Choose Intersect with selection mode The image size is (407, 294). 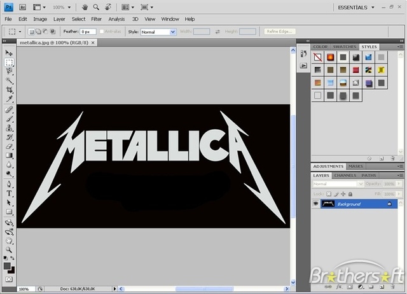[52, 32]
